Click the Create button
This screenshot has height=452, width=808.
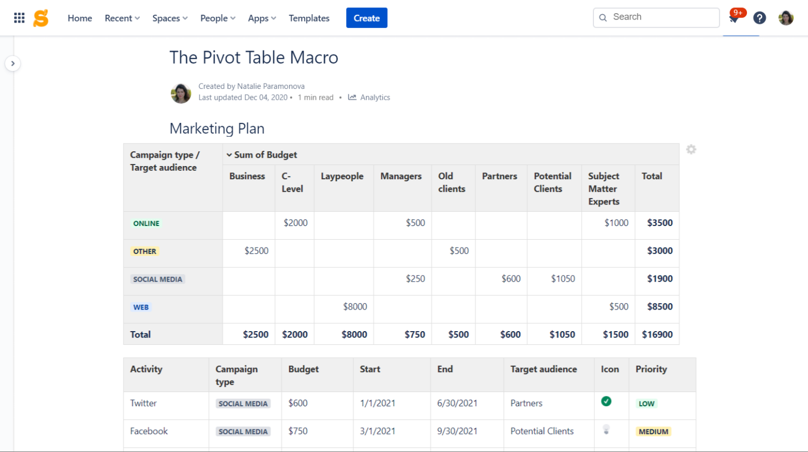point(367,17)
